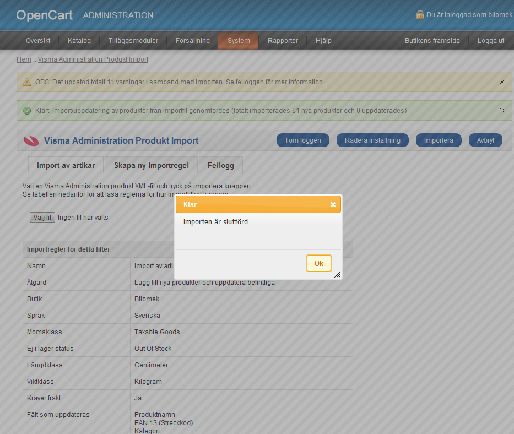Click the green checkmark success icon
This screenshot has width=514, height=434.
pyautogui.click(x=27, y=111)
